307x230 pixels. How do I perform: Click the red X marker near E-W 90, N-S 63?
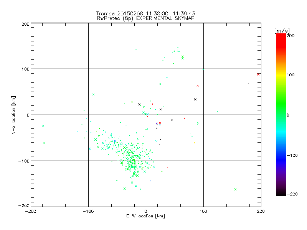198,86
